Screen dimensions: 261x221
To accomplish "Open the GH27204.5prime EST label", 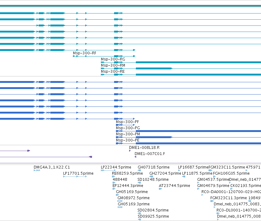I will point(165,173).
